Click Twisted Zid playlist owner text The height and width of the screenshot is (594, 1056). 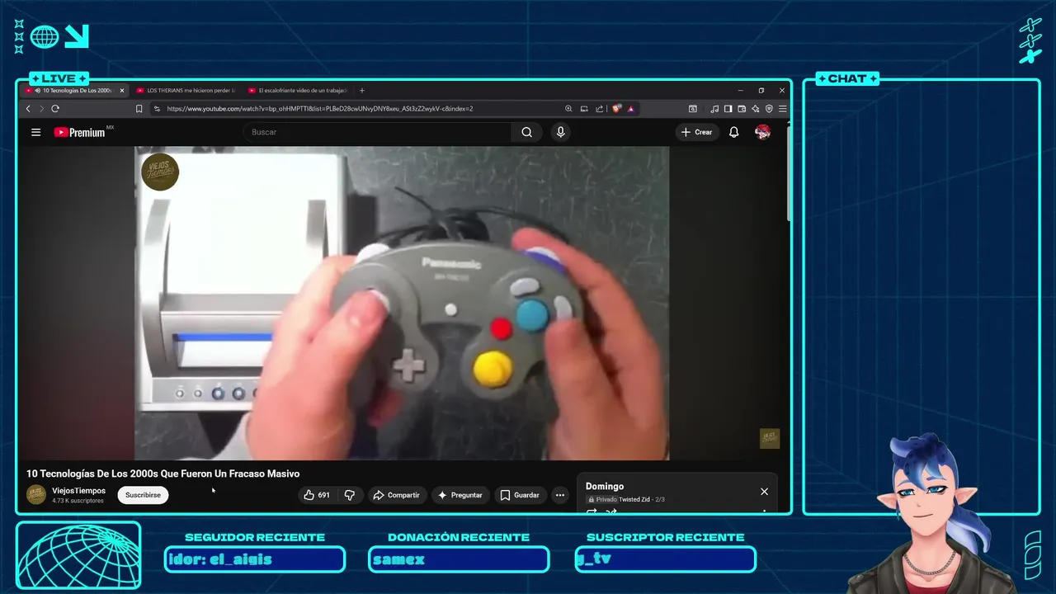(635, 499)
